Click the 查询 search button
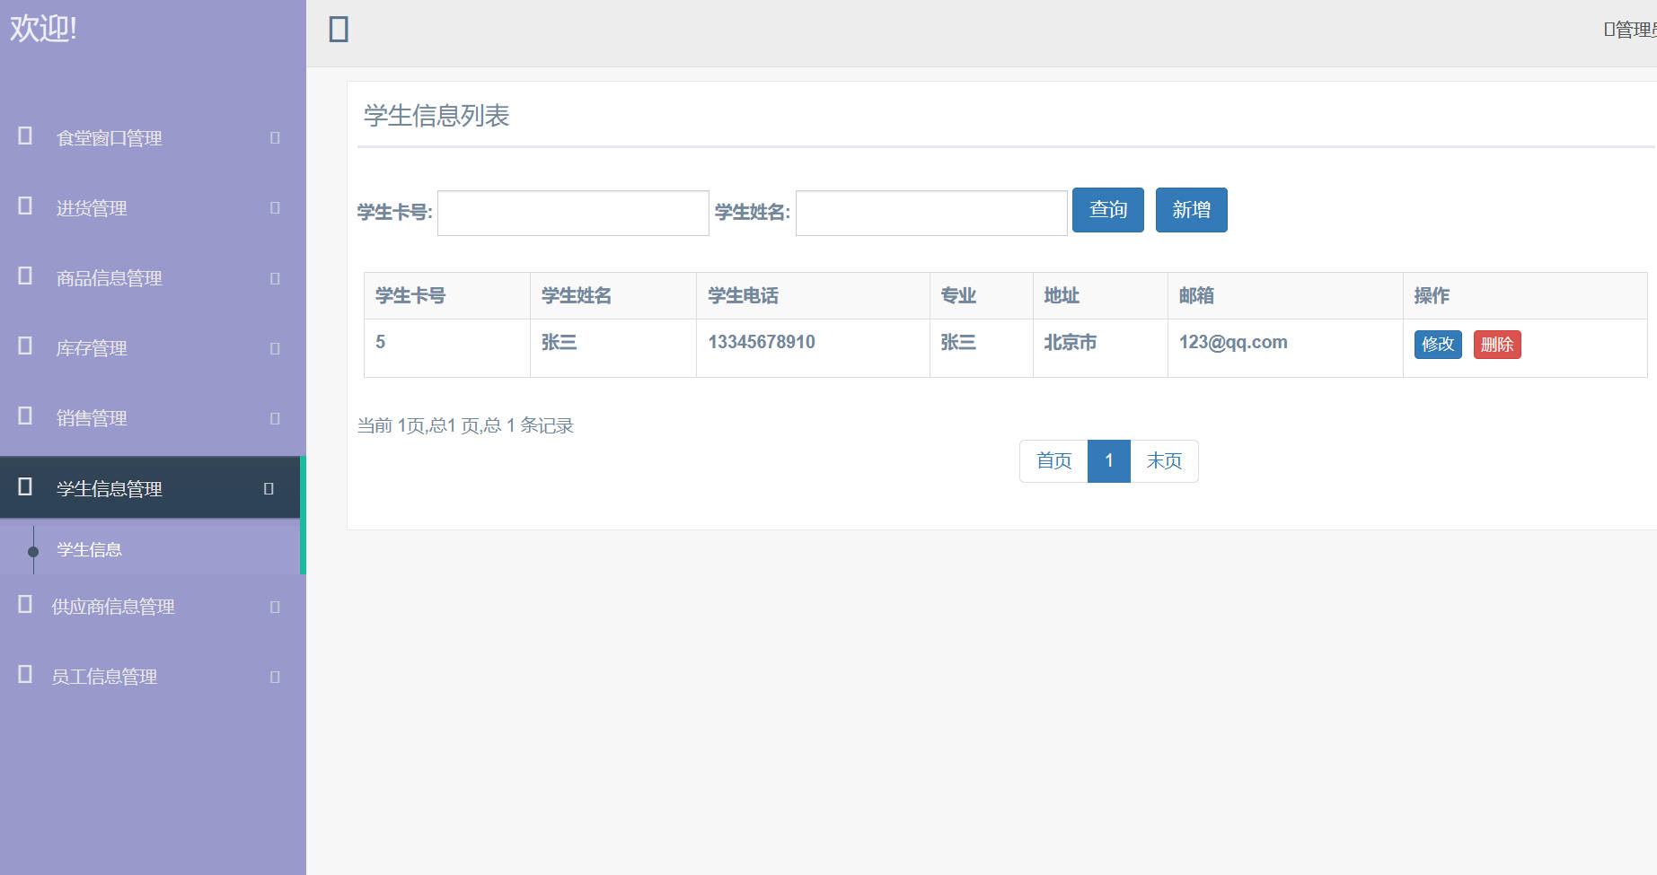 pos(1107,210)
